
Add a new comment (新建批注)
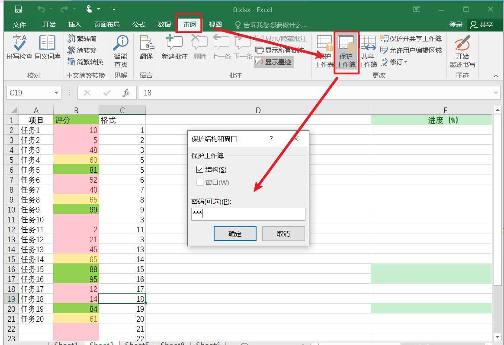[x=174, y=47]
